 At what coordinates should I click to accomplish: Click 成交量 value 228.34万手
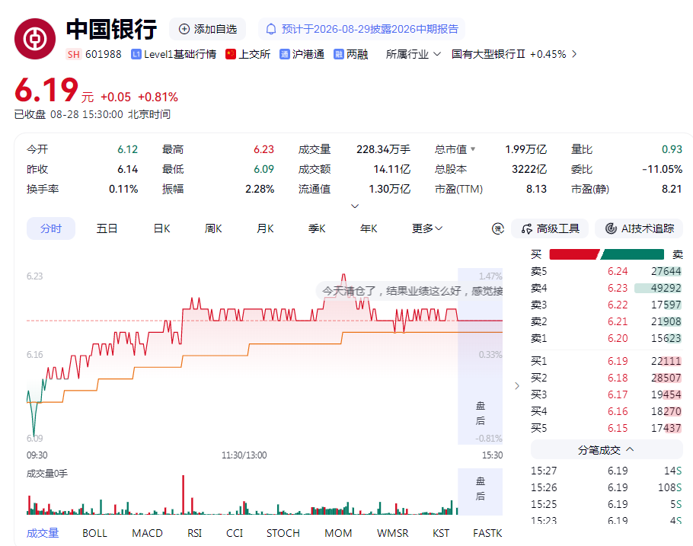383,149
